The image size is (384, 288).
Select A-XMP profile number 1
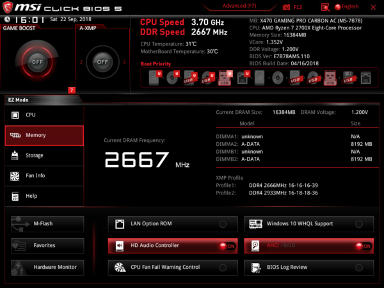(124, 62)
